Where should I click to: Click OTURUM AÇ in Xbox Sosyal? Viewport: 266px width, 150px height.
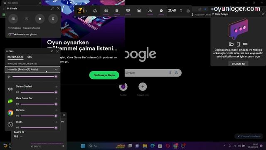pyautogui.click(x=238, y=64)
